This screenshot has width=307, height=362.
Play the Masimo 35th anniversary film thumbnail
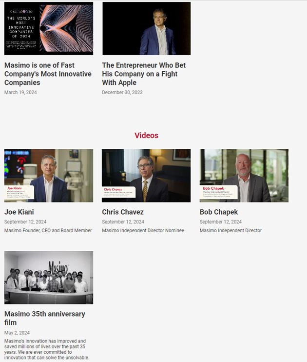point(49,278)
